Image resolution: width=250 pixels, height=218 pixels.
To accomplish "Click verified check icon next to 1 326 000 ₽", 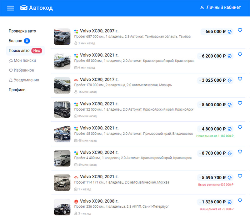I will (x=230, y=202).
